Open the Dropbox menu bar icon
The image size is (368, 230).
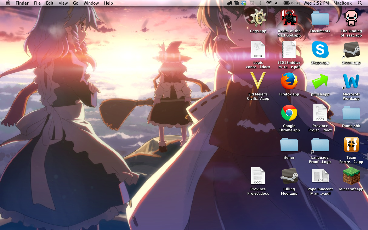(244, 3)
